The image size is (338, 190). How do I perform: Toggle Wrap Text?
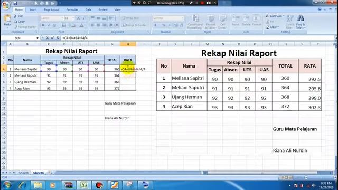[130, 18]
